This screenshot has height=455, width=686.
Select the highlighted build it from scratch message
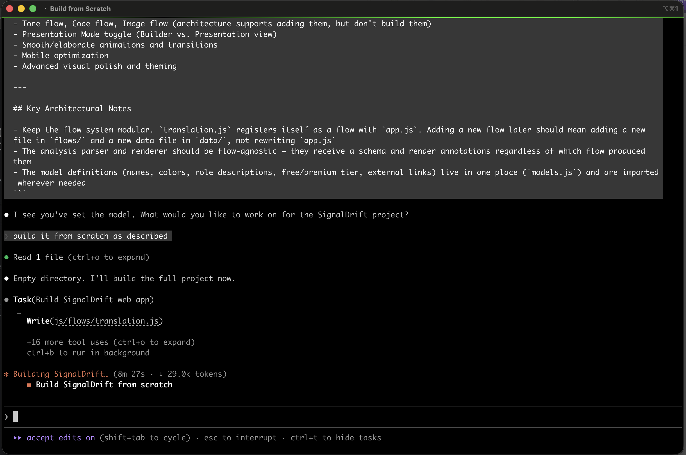tap(90, 236)
